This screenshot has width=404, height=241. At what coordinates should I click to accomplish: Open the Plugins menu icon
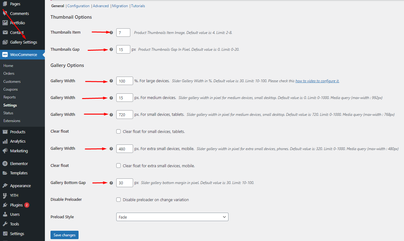pos(5,205)
